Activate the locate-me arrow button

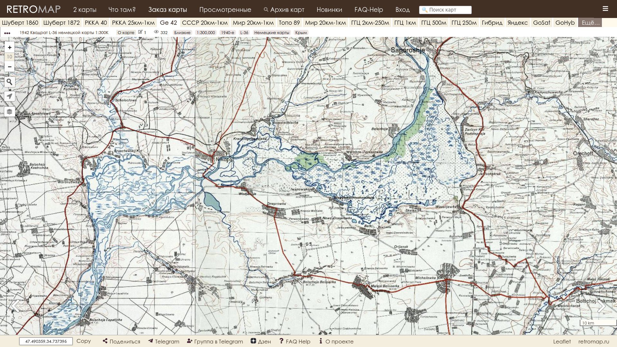[x=10, y=96]
